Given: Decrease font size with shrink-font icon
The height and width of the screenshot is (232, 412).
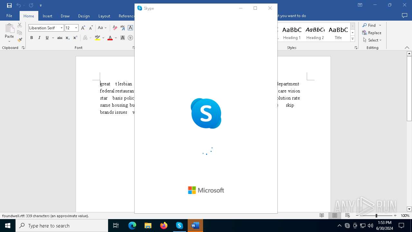Looking at the screenshot, I should [91, 28].
